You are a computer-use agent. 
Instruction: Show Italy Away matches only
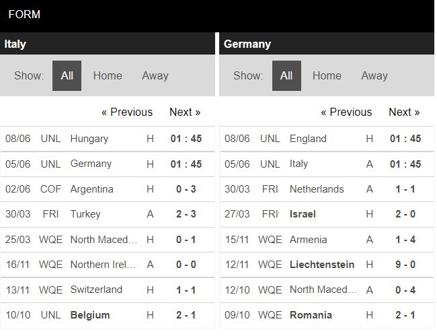point(155,75)
